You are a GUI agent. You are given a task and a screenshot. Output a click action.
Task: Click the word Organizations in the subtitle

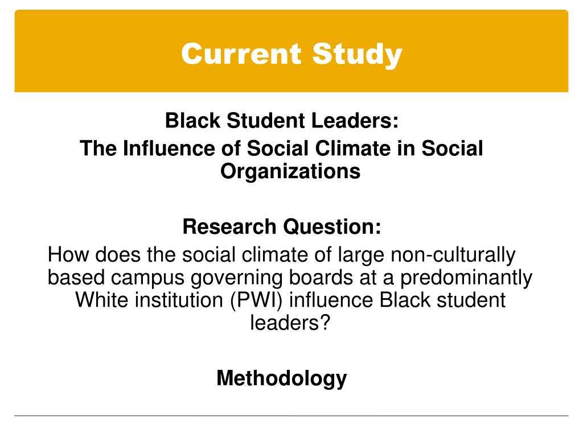tap(290, 171)
